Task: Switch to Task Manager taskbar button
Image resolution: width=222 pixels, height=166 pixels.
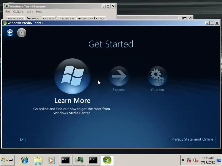Action: [x=79, y=160]
